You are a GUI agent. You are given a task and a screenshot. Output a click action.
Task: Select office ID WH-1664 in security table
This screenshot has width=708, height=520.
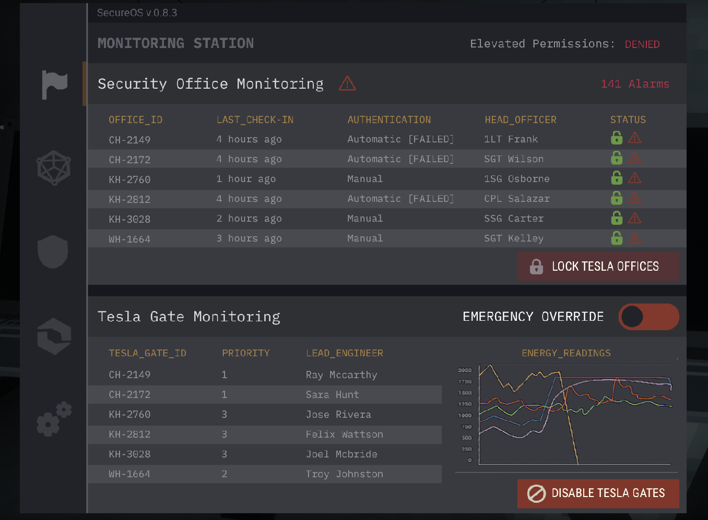coord(129,239)
